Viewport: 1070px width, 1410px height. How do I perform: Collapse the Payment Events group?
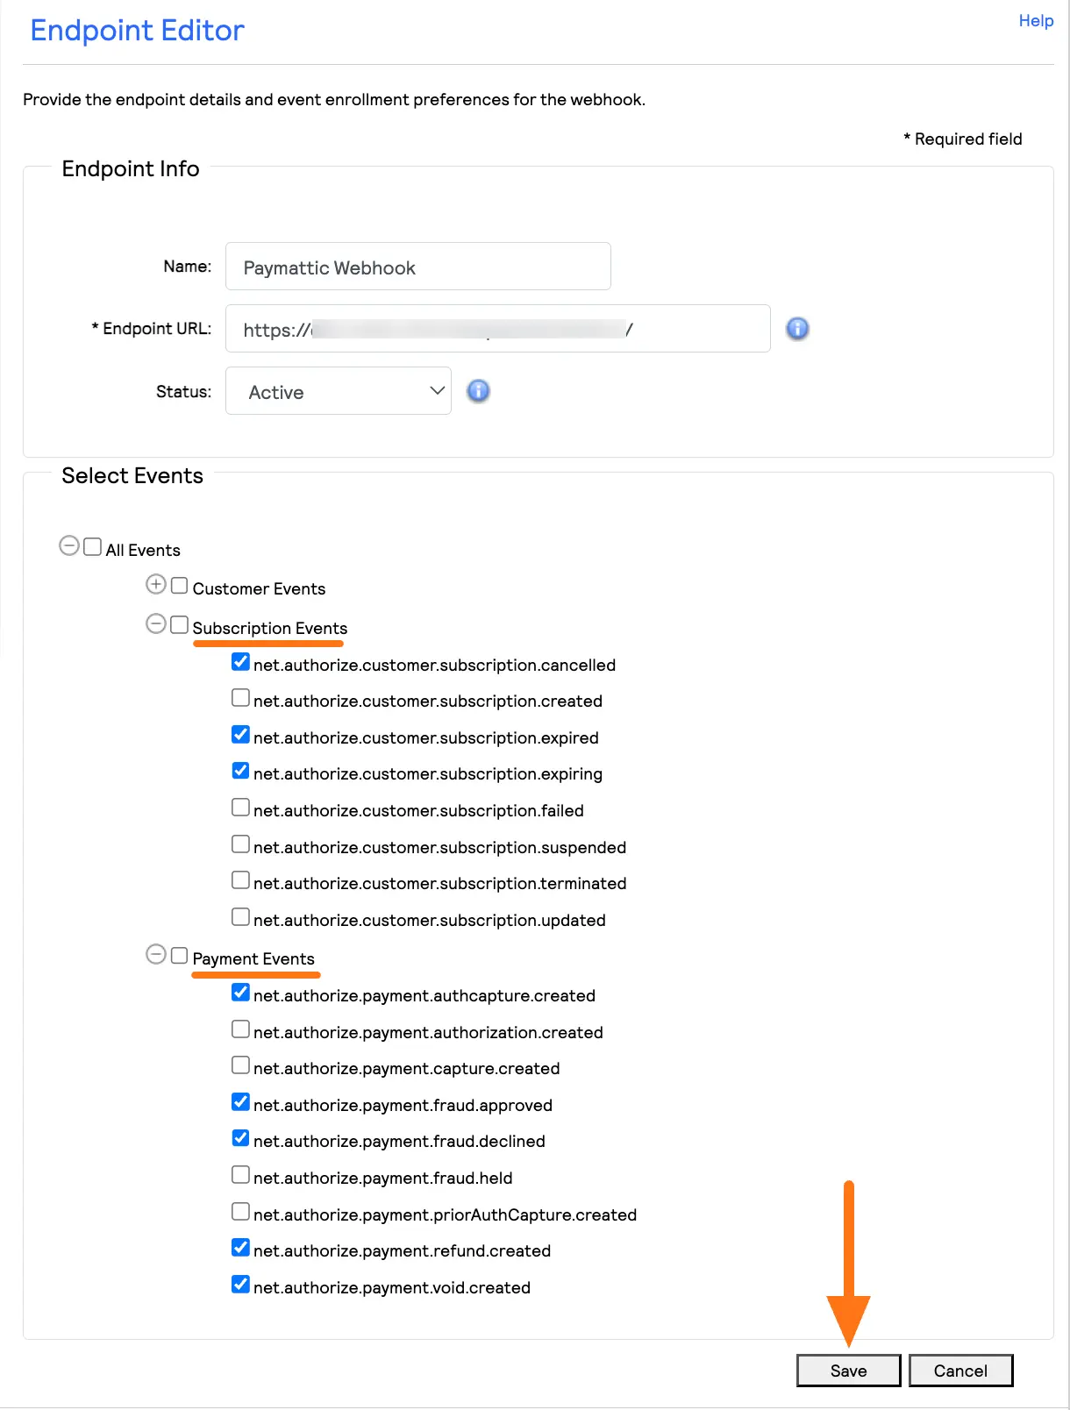(156, 954)
